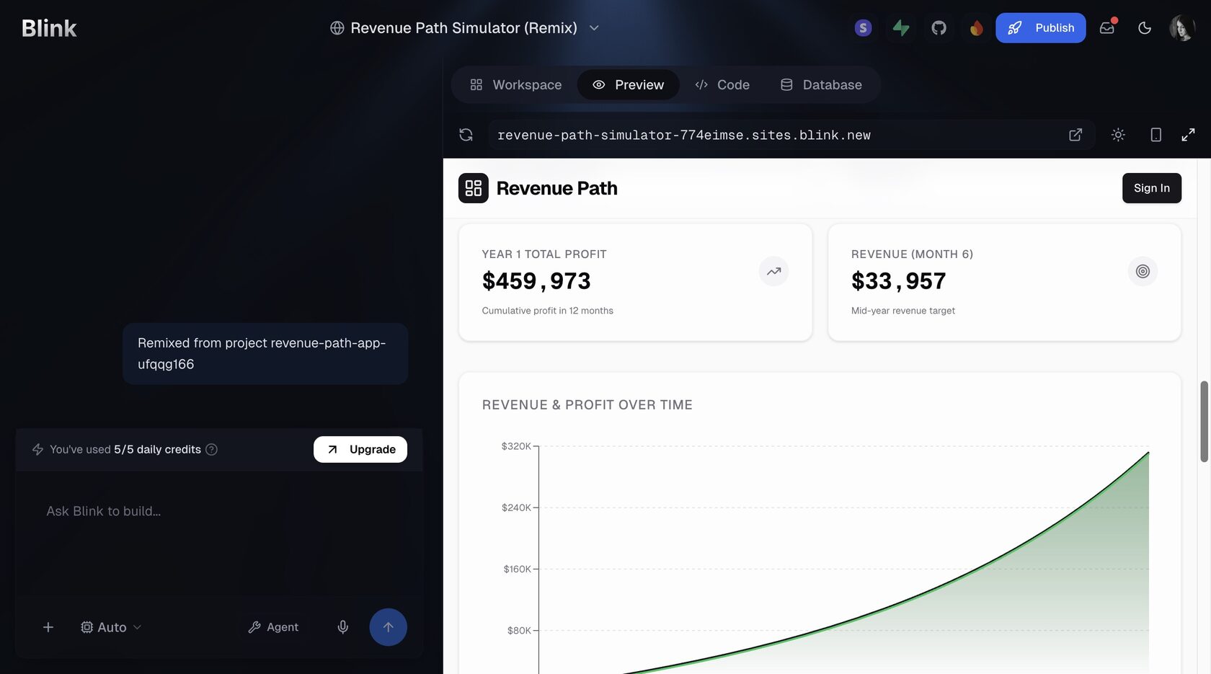
Task: Click the preview URL address field
Action: click(777, 135)
